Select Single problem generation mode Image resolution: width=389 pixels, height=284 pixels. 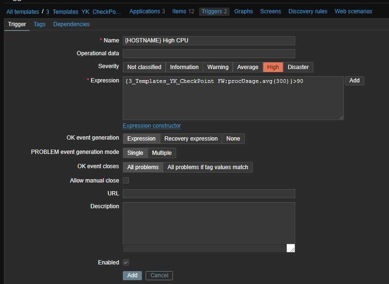click(x=135, y=153)
